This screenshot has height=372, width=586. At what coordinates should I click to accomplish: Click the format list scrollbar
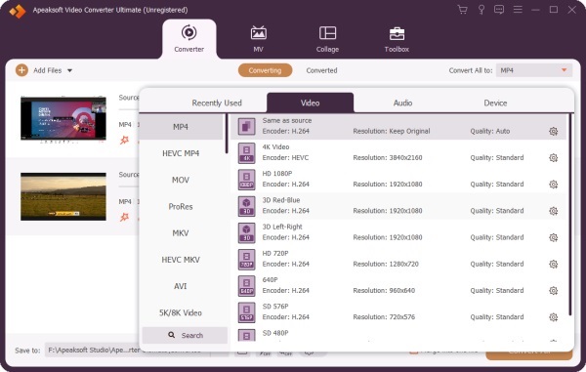click(227, 134)
